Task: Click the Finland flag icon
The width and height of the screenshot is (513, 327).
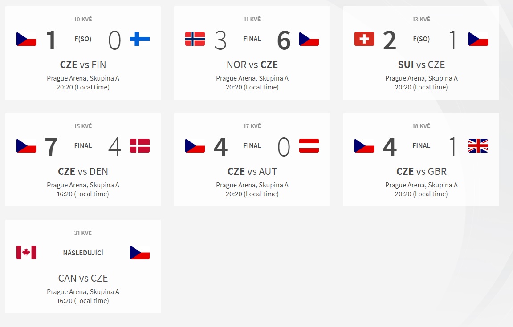Action: (140, 39)
